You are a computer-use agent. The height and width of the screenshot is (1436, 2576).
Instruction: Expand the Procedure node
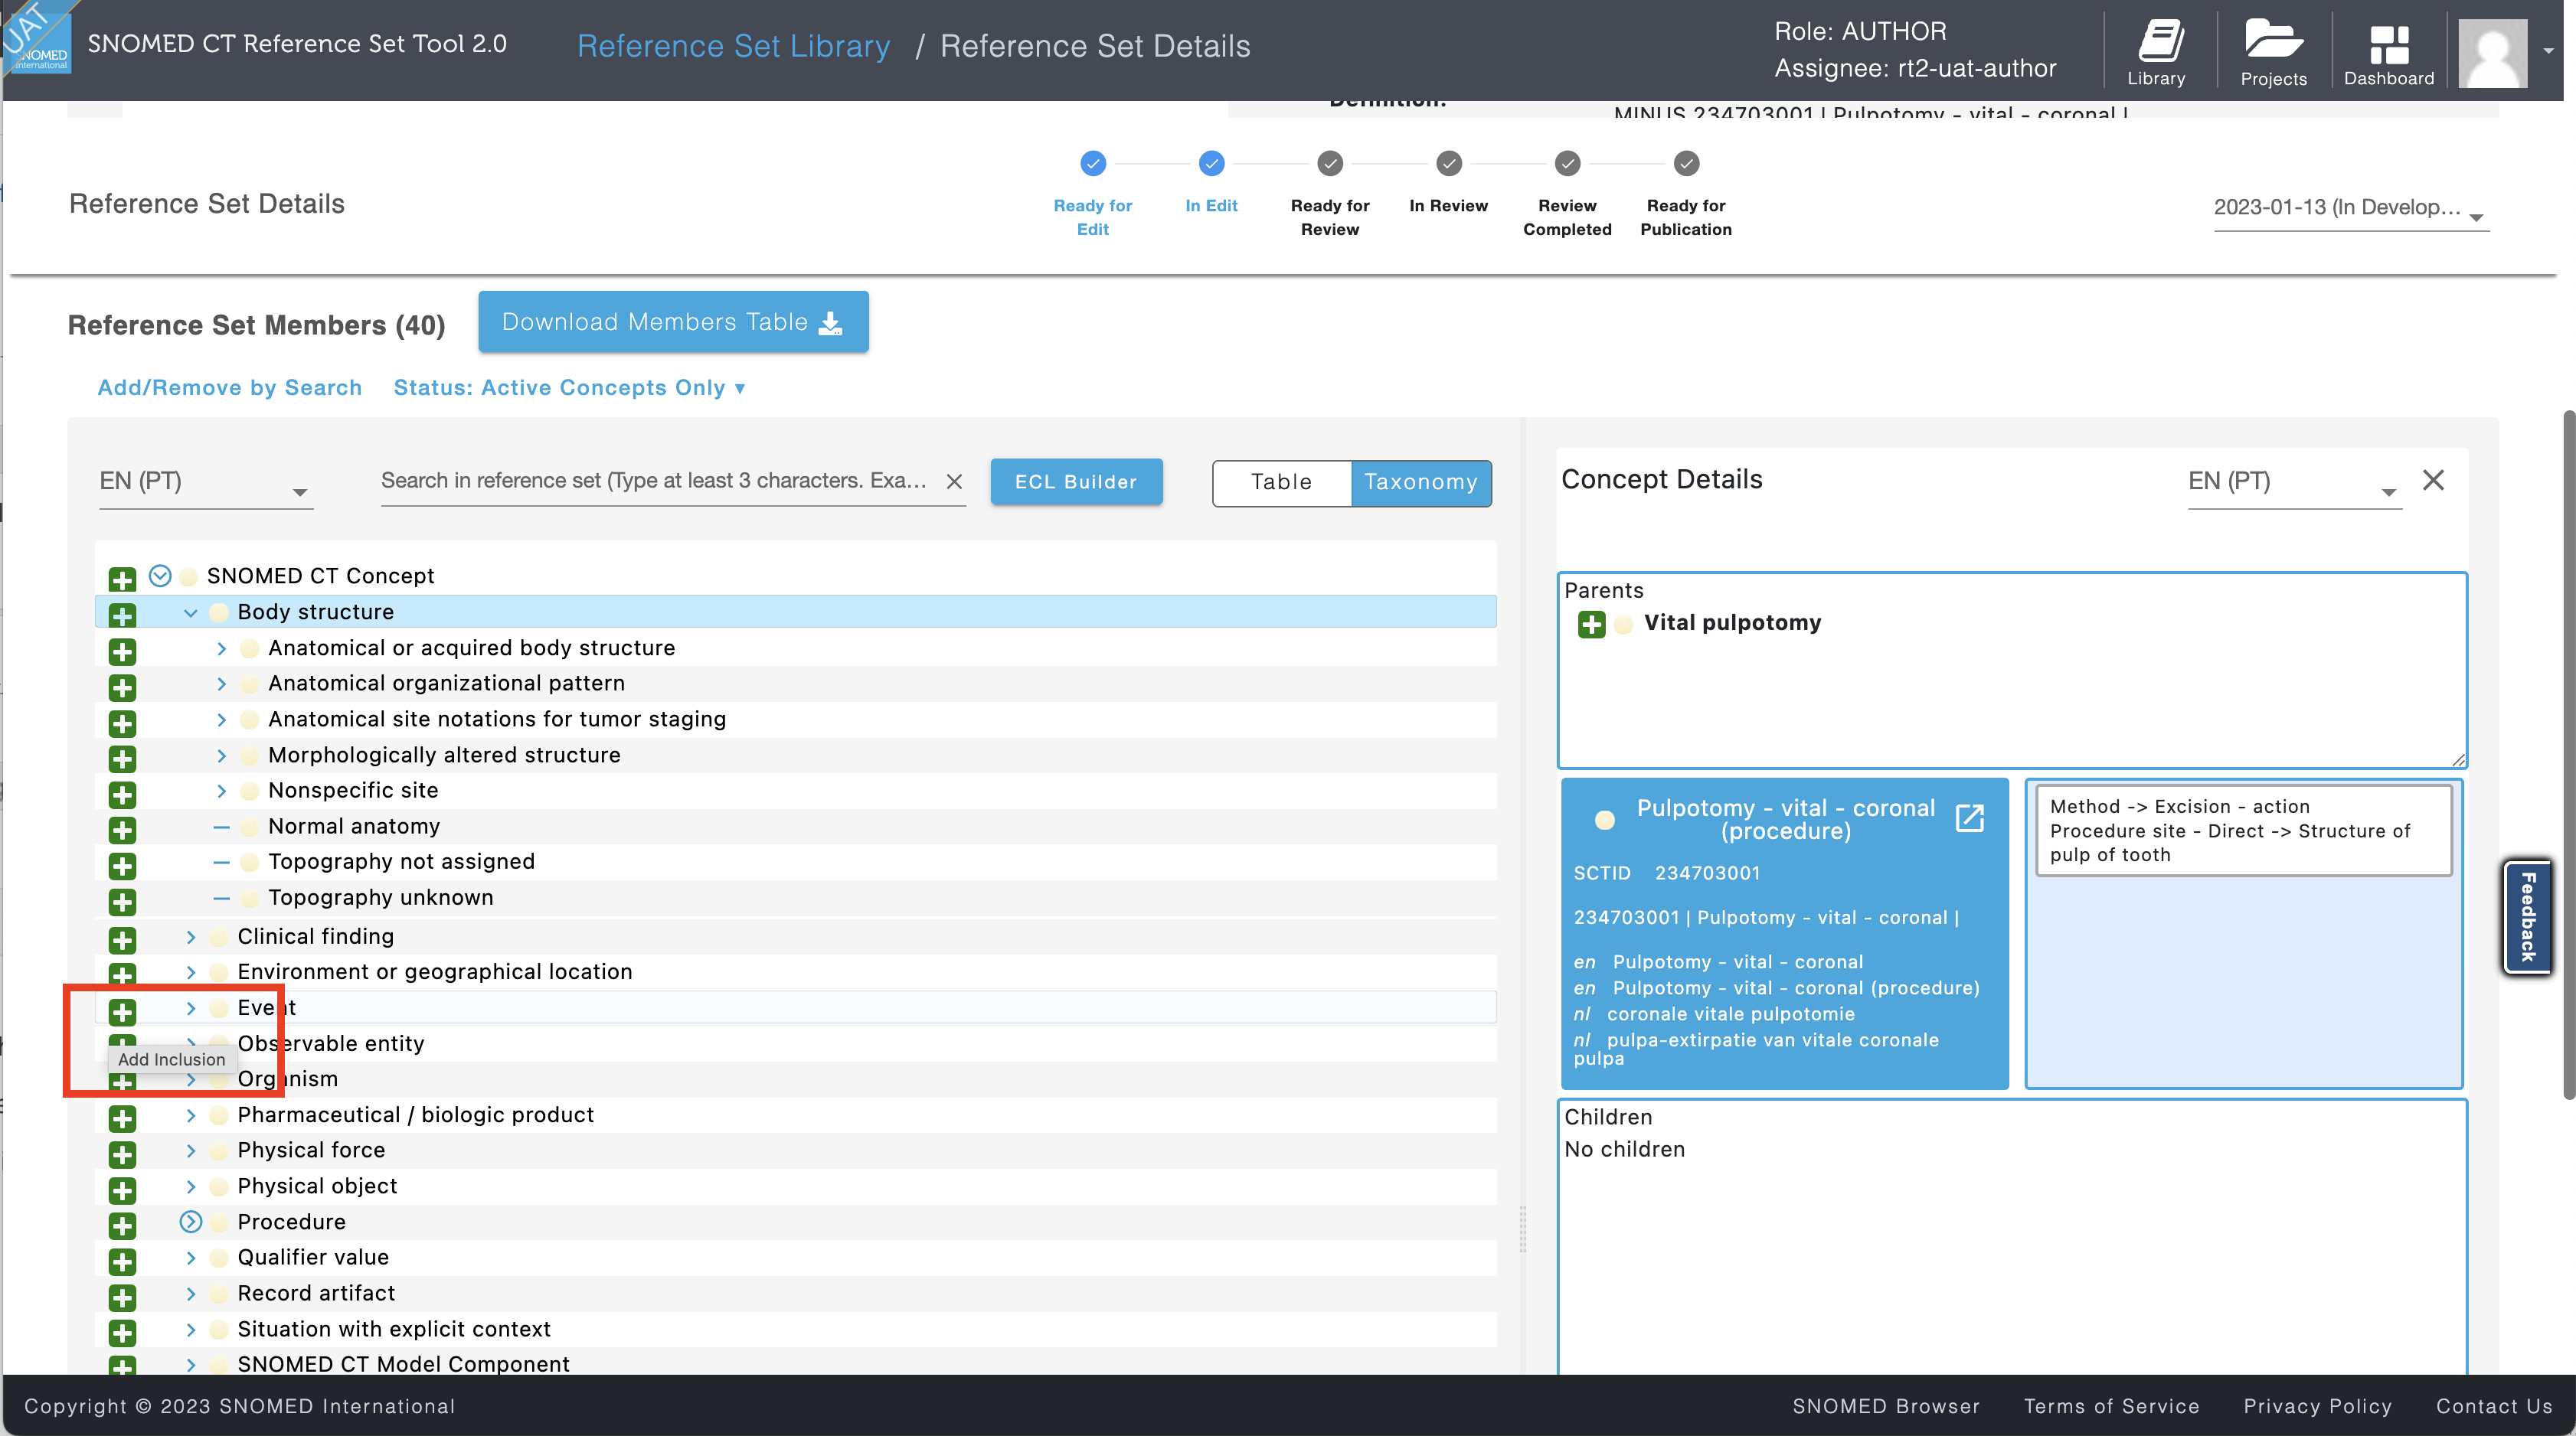[190, 1222]
